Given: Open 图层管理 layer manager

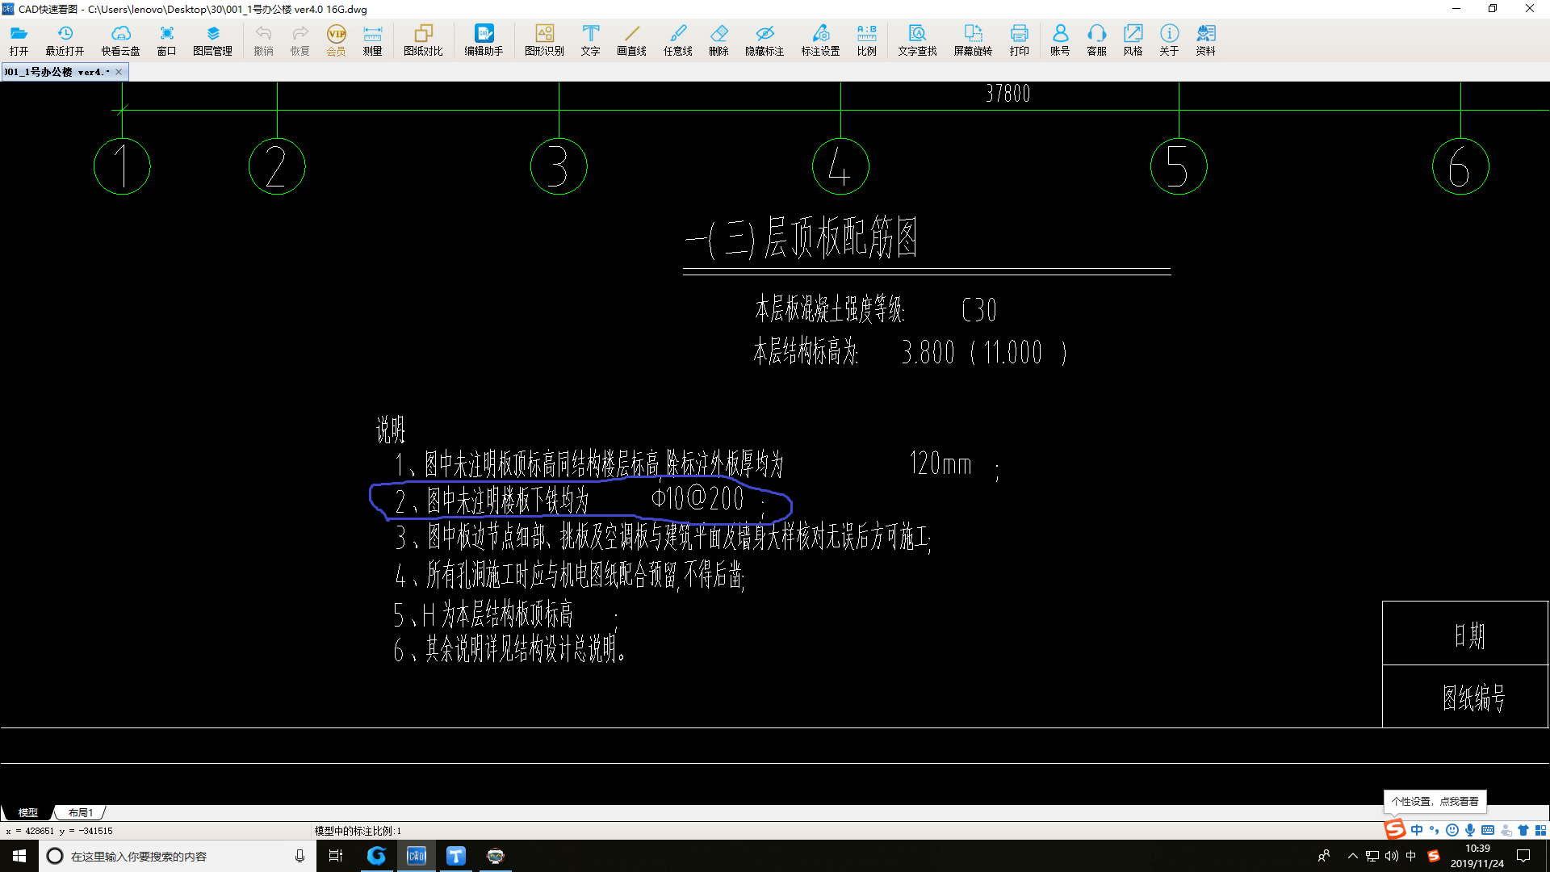Looking at the screenshot, I should coord(212,40).
